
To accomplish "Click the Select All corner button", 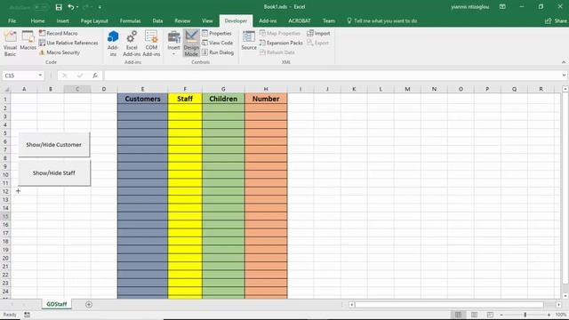I will tap(6, 89).
